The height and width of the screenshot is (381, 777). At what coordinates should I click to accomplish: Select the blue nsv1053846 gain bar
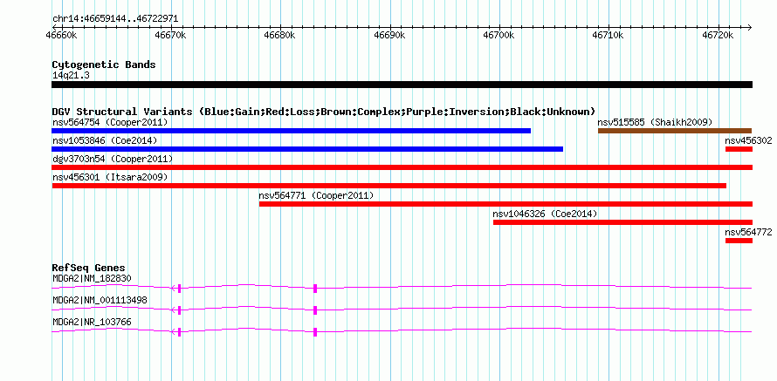(307, 149)
